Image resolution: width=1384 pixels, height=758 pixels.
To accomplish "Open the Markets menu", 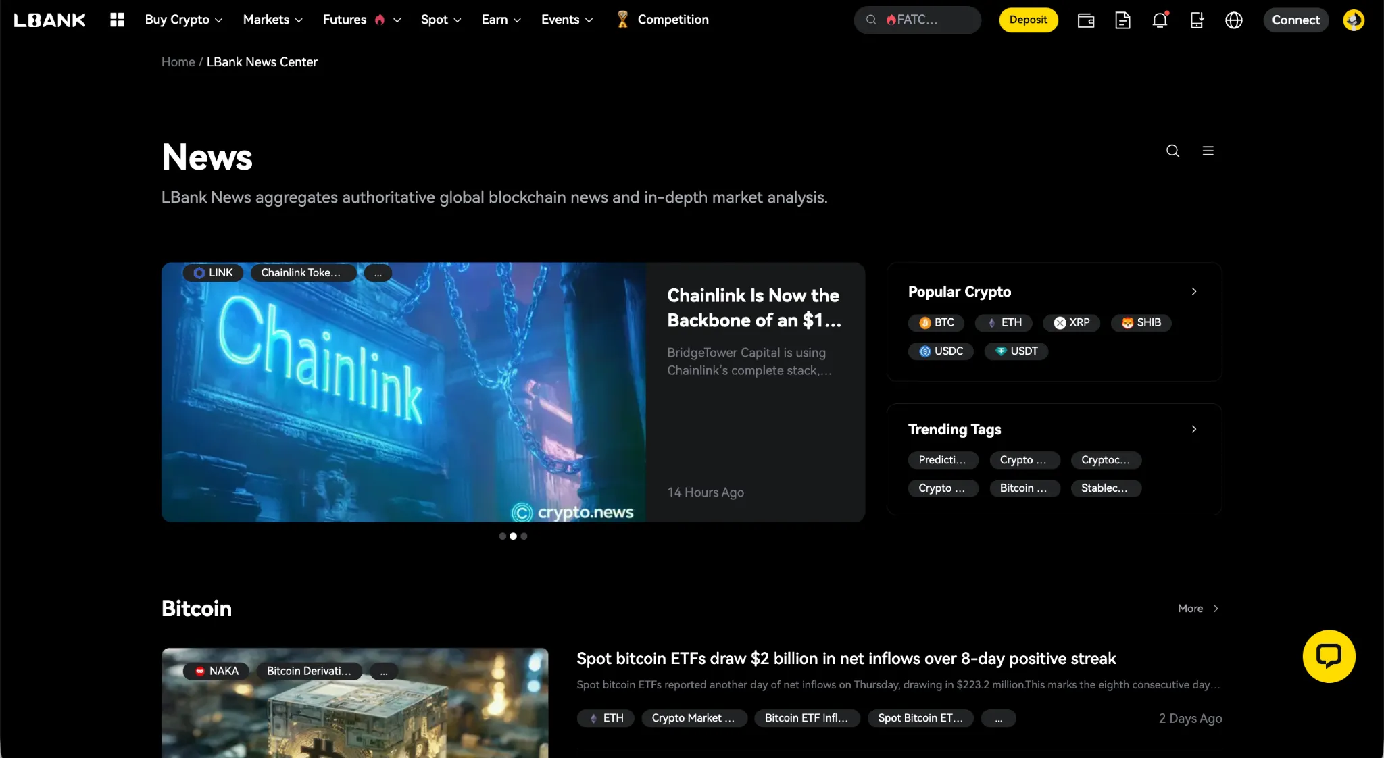I will [272, 20].
